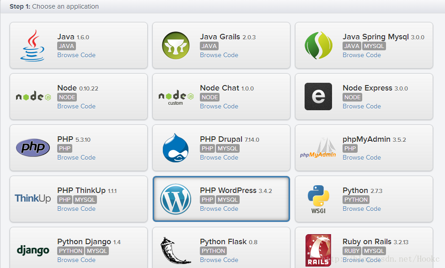Click MYSQL tag under PHP ThinkUp
Screen dimensions: 445x268
click(x=85, y=199)
